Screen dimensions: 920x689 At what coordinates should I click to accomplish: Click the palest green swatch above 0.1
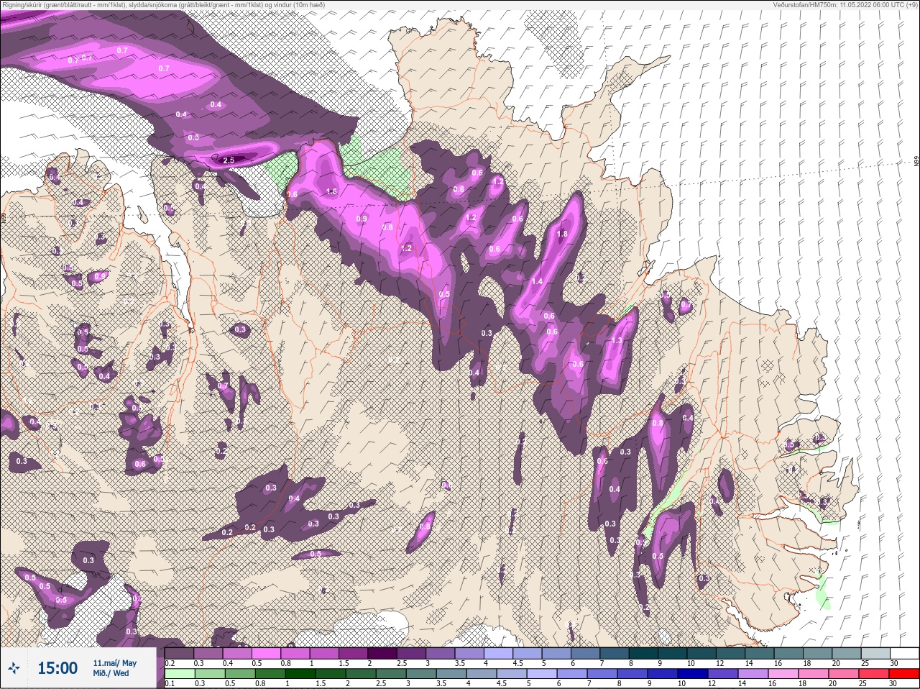pyautogui.click(x=179, y=673)
